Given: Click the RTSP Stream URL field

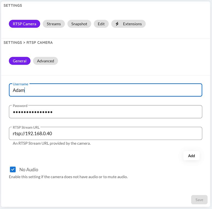Looking at the screenshot, I should click(x=106, y=133).
